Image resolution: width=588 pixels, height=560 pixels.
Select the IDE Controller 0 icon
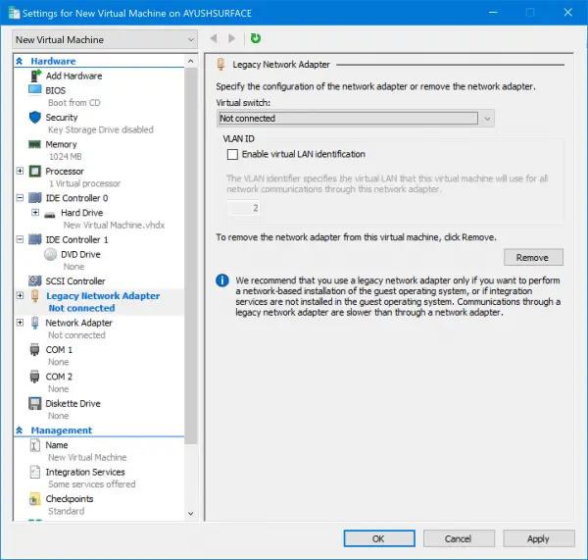tap(35, 198)
